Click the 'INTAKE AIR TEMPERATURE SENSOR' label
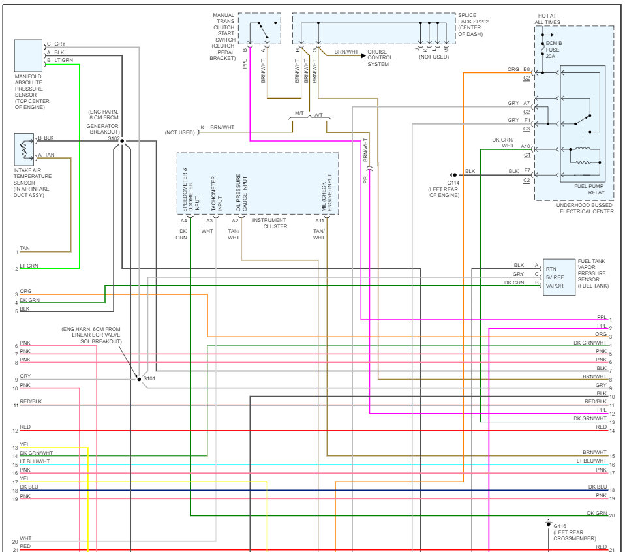 tap(32, 183)
